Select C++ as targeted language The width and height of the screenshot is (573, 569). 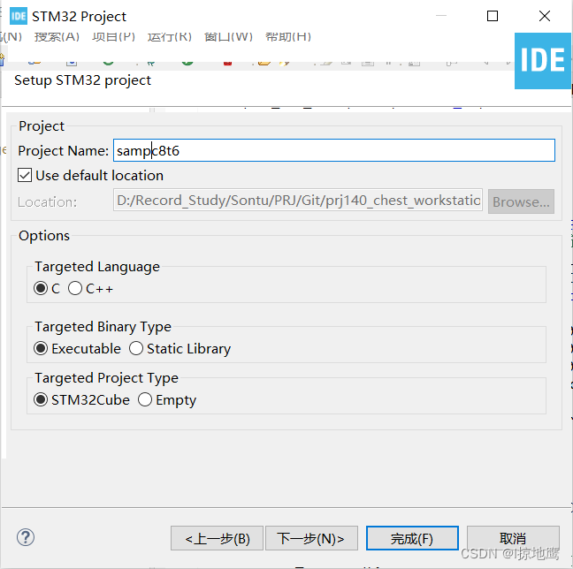click(x=75, y=288)
